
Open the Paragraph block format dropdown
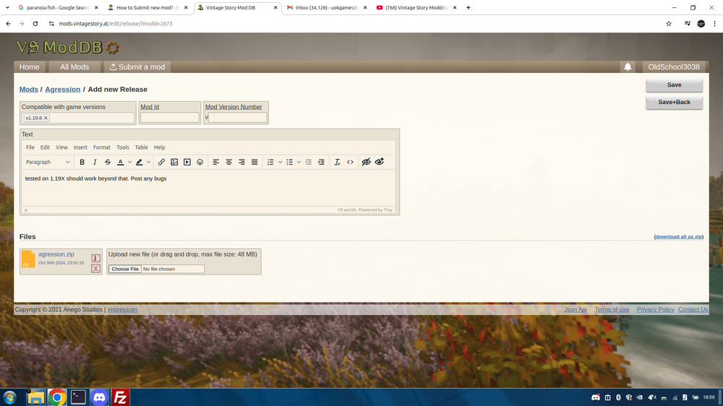click(x=48, y=163)
